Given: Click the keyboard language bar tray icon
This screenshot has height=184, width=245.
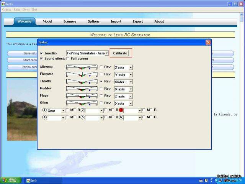Looking at the screenshot, I should [x=201, y=181].
